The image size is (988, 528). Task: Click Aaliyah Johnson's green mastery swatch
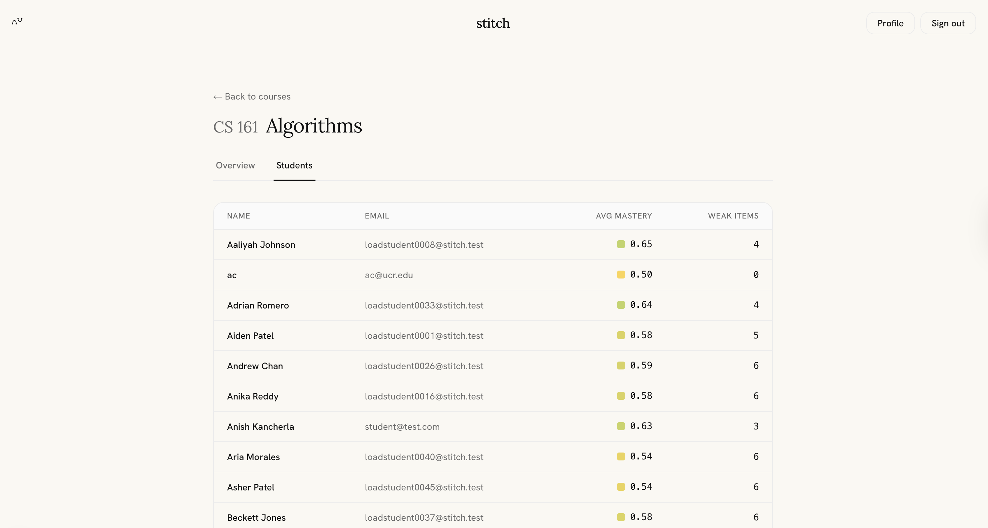click(621, 244)
